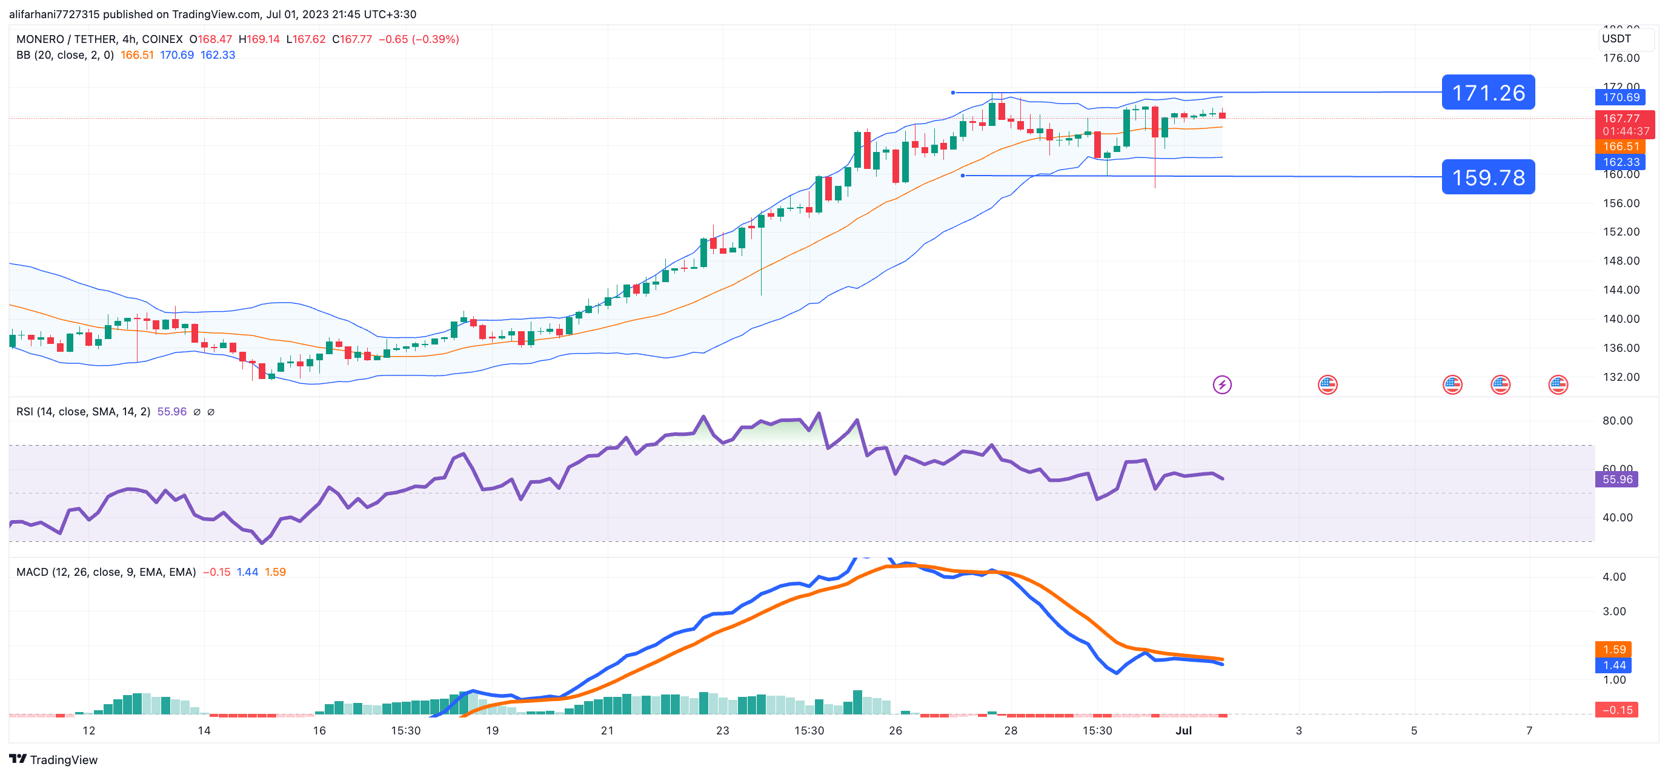Click the third US flag event icon
The width and height of the screenshot is (1668, 775).
pos(1500,385)
